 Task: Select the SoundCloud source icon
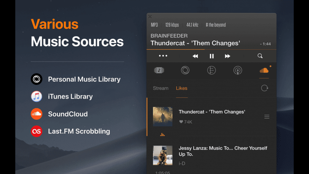(x=264, y=70)
